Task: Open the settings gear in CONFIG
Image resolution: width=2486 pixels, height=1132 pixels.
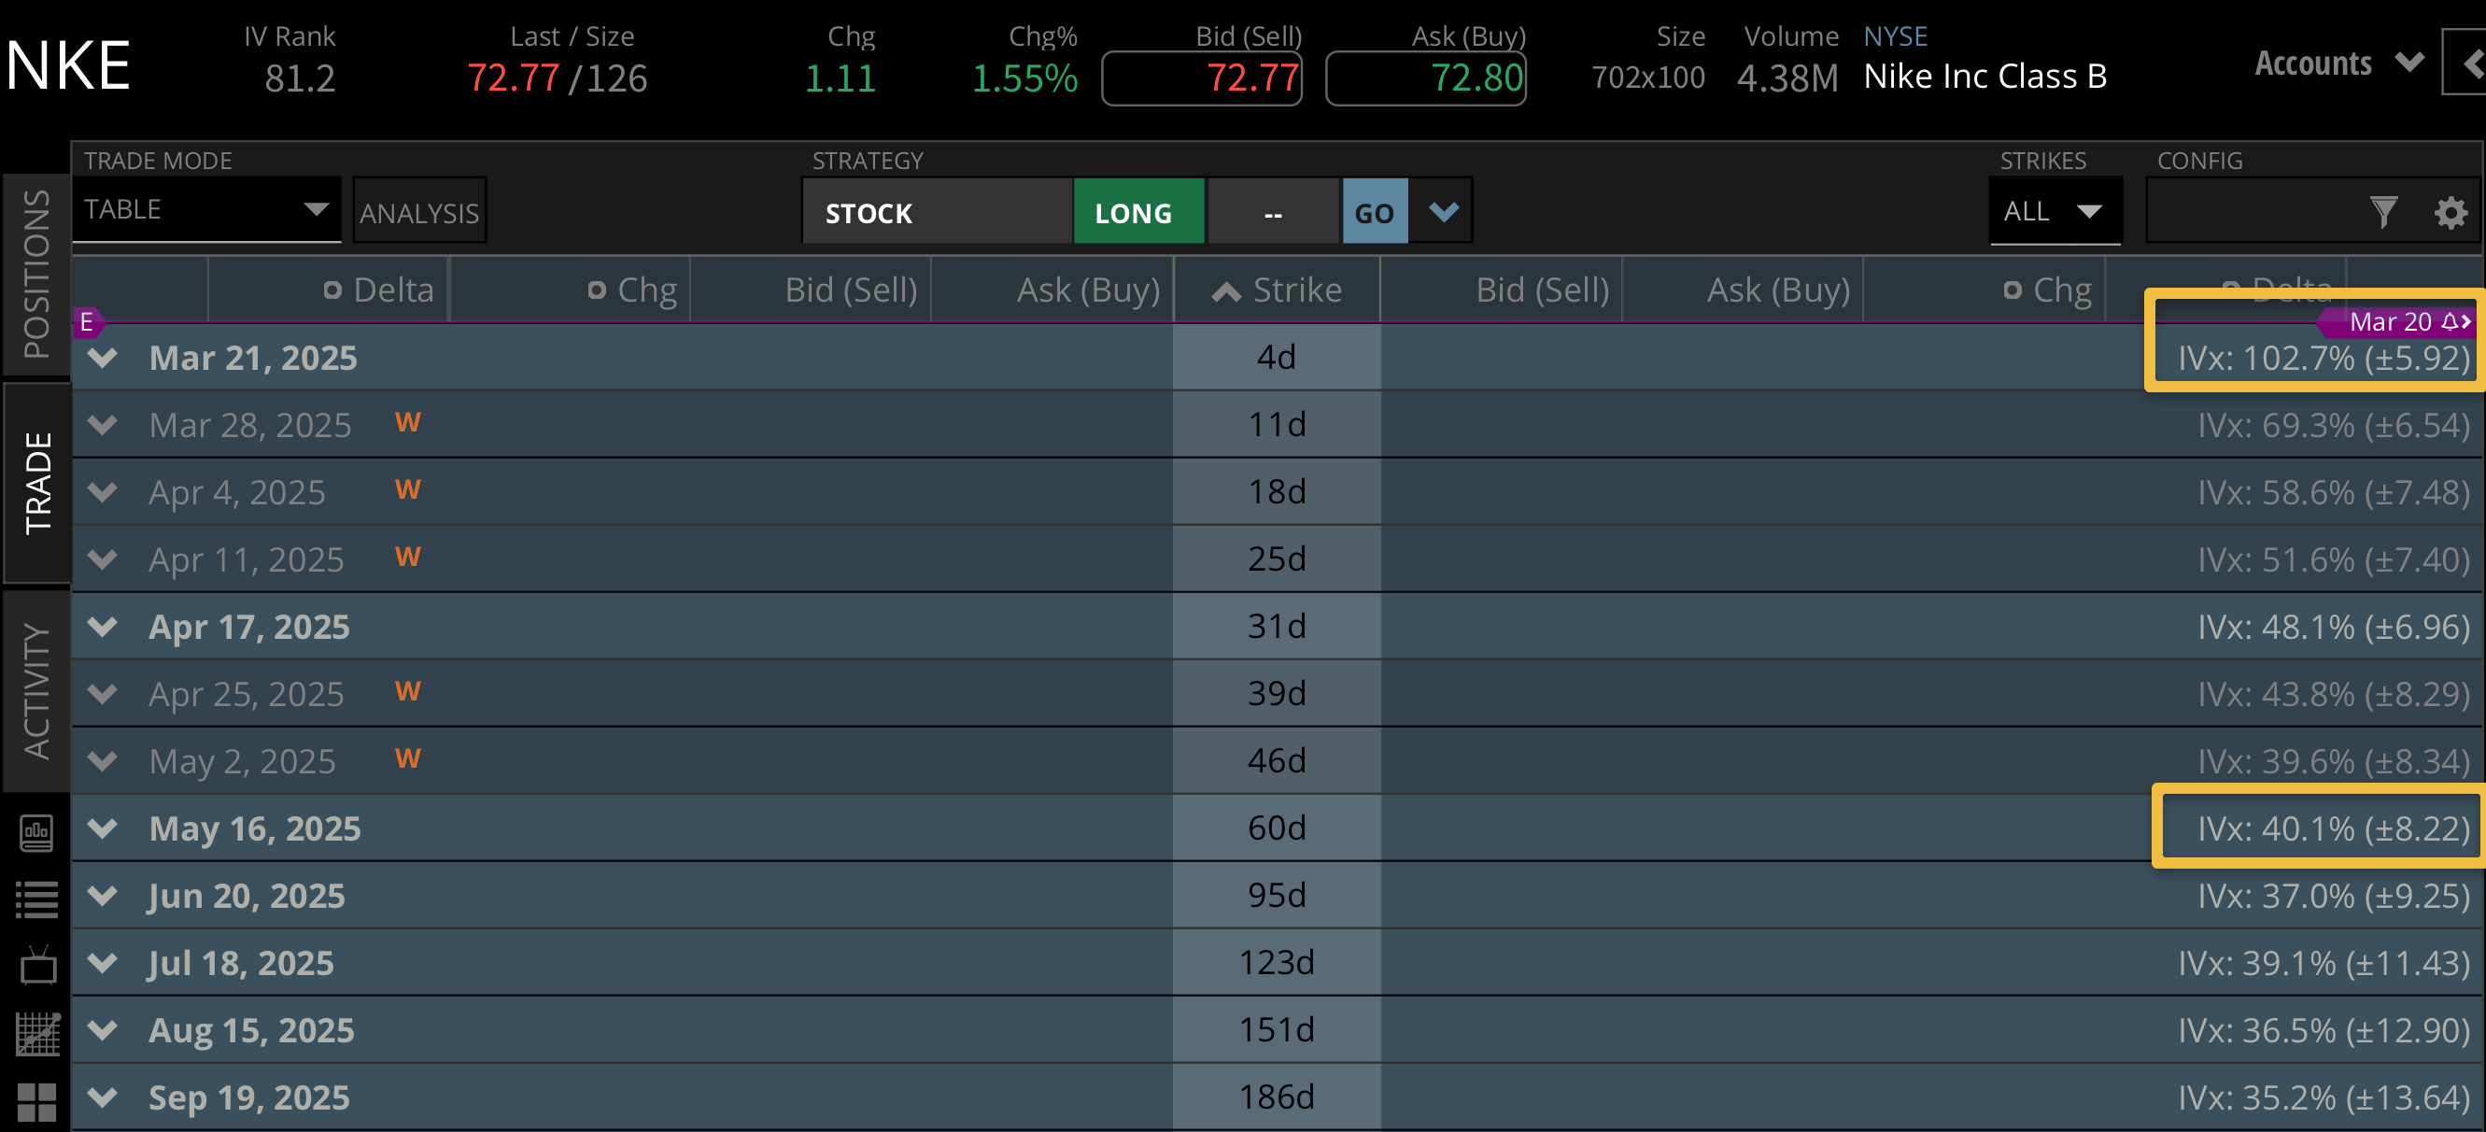Action: (2451, 212)
